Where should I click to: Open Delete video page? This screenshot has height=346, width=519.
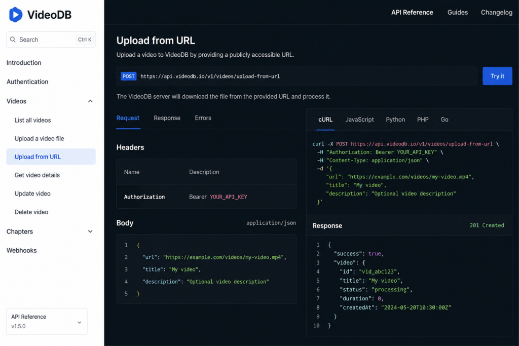coord(31,212)
